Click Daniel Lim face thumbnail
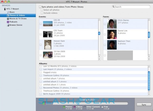 (x=112, y=34)
